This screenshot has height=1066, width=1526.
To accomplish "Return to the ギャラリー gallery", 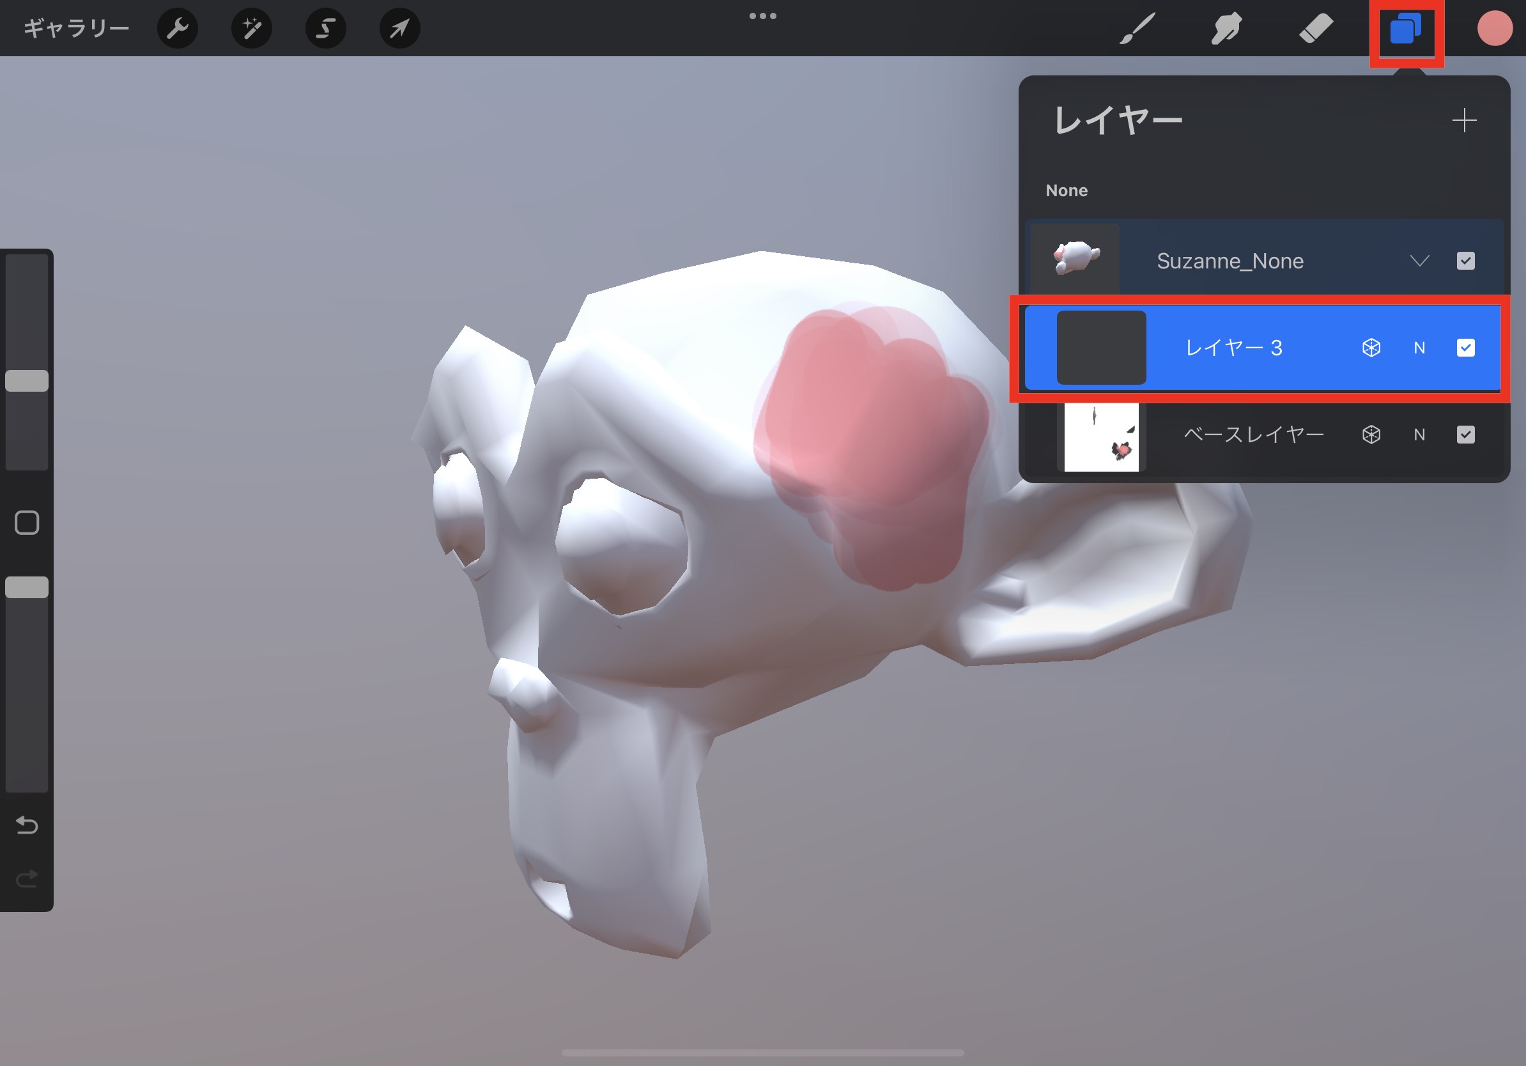I will pyautogui.click(x=77, y=29).
